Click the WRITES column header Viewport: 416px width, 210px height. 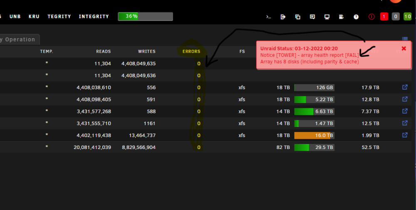147,51
